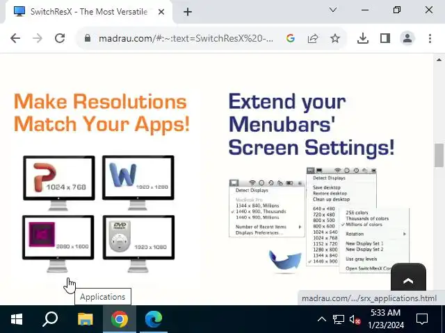
Task: Click the DVD Player 1920 x 1080 monitor
Action: coord(138,244)
